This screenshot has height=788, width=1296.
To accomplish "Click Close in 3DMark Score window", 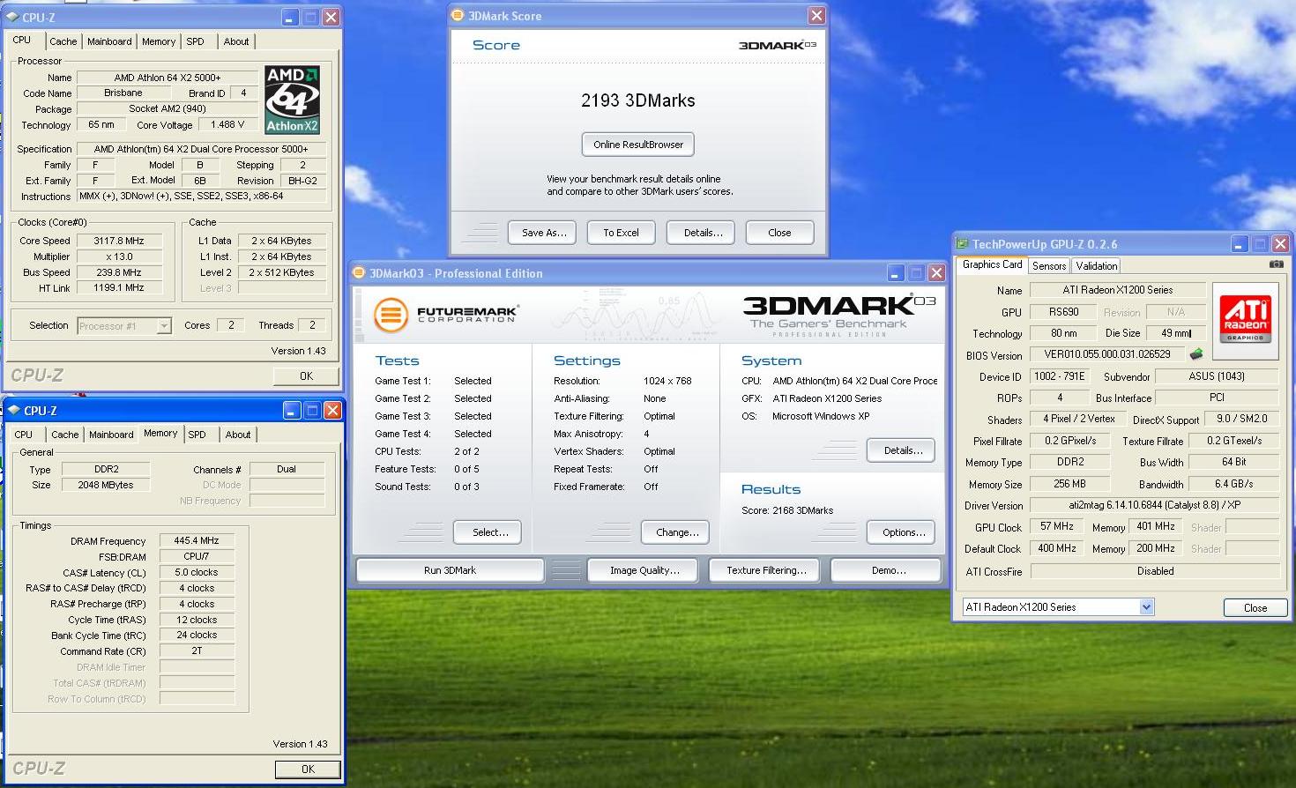I will (x=779, y=233).
